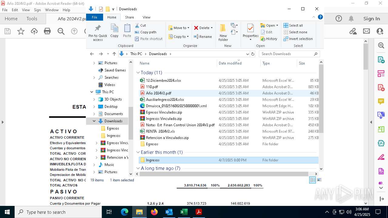Go to Acrobat Home tab
The image size is (388, 218).
[11, 19]
